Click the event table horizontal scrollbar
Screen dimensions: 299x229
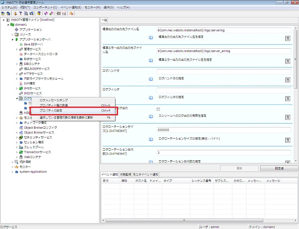(184, 220)
